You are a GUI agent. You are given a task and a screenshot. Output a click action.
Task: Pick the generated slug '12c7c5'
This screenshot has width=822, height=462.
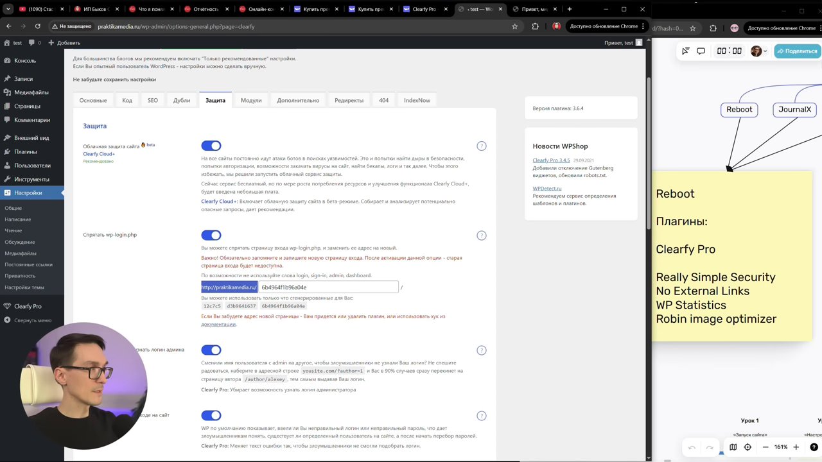212,306
